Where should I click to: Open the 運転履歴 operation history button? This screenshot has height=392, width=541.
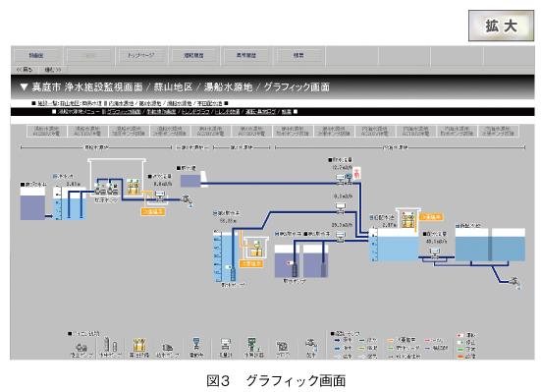pos(193,55)
